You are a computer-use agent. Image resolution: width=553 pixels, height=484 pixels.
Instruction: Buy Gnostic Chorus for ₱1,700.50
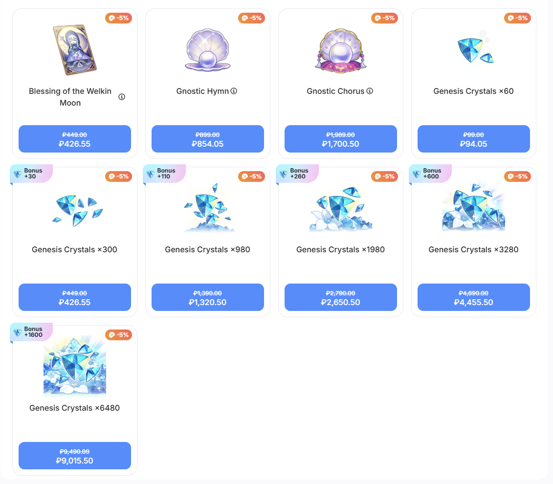pos(341,139)
